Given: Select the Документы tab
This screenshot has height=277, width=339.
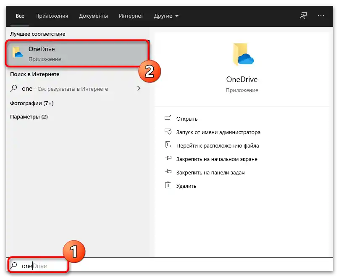Looking at the screenshot, I should (x=93, y=16).
